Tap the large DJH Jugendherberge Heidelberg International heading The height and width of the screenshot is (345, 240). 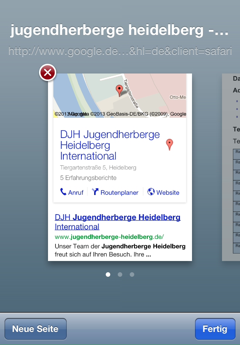110,145
